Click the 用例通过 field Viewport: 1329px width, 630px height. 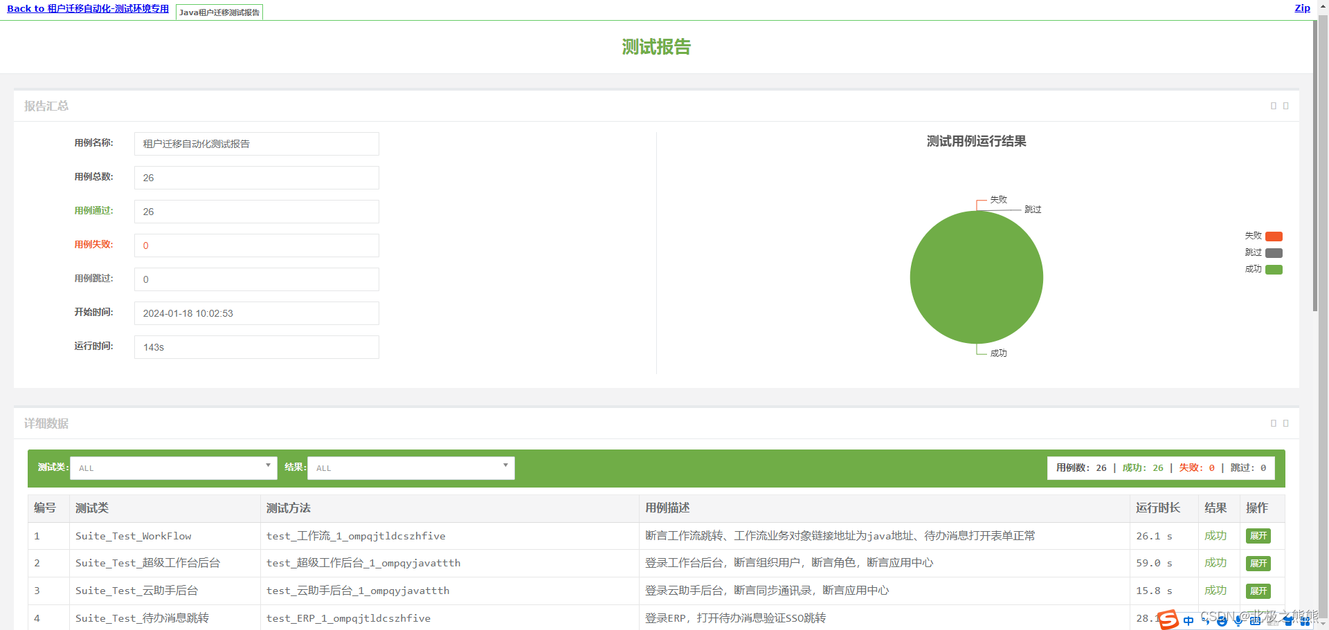tap(257, 212)
